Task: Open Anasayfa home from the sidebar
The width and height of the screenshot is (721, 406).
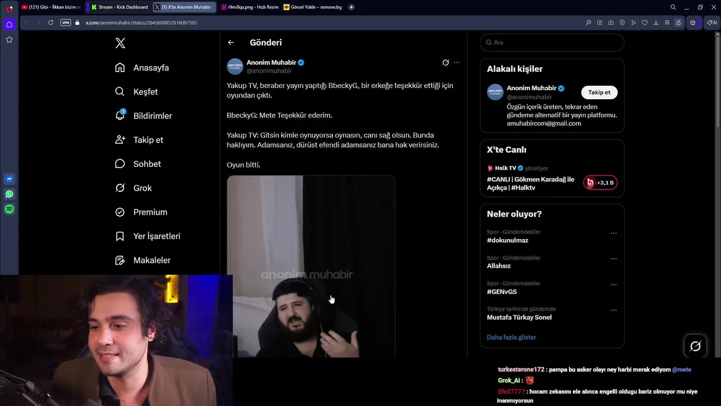Action: [142, 68]
